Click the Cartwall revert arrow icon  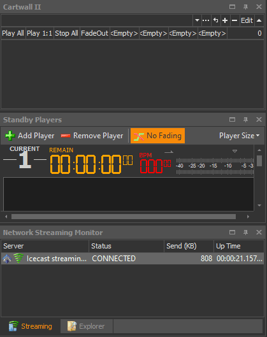[215, 20]
